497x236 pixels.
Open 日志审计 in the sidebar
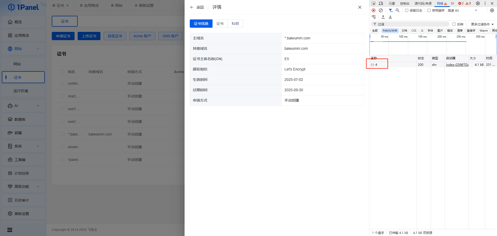[x=23, y=200]
